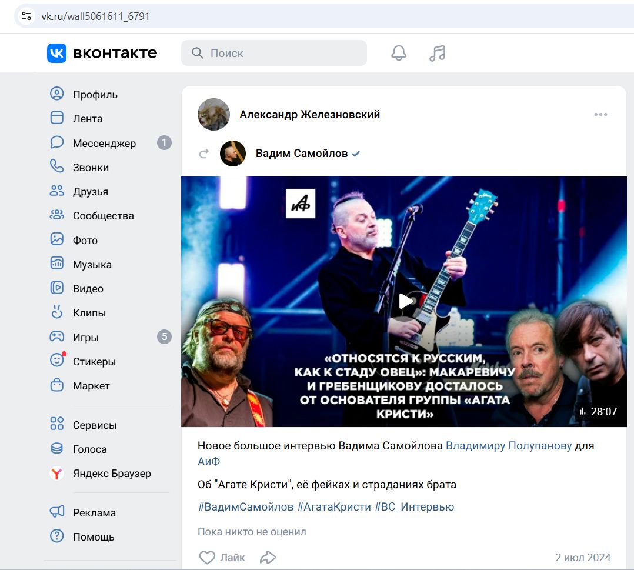
Task: Click the Мессенджер speech bubble icon
Action: tap(57, 142)
